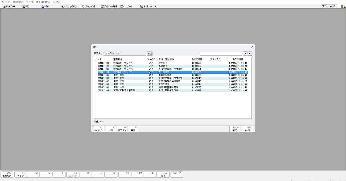Click the search text field in dialog
Image resolution: width=346 pixels, height=181 pixels.
tap(221, 54)
